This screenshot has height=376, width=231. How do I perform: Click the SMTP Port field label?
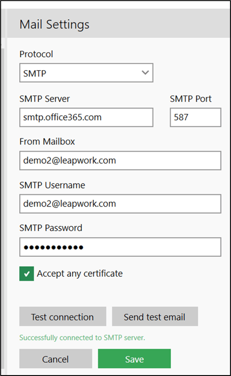click(x=191, y=99)
